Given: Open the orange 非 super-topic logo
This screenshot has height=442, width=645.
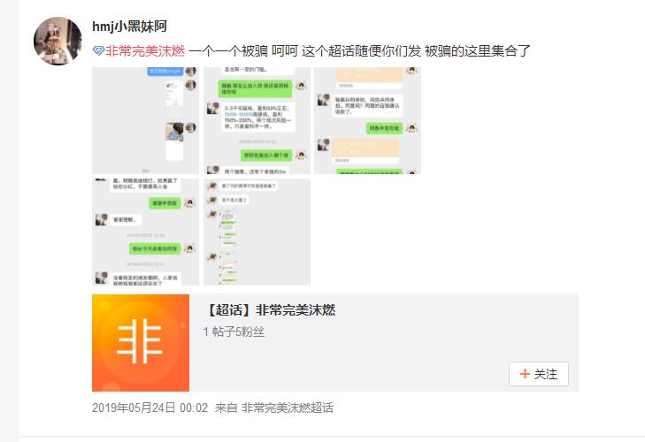Looking at the screenshot, I should pyautogui.click(x=141, y=343).
